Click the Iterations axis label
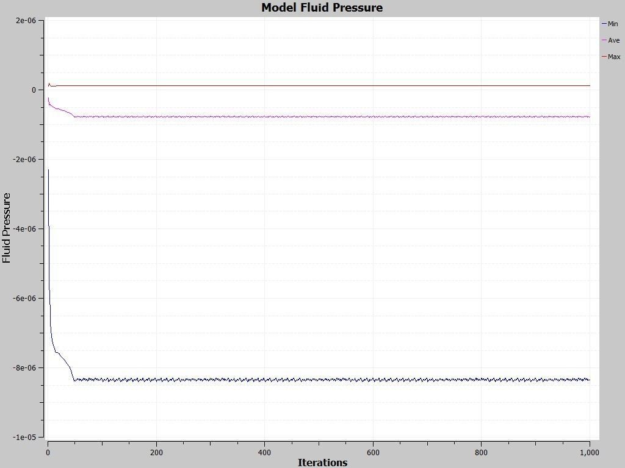The image size is (625, 468). [322, 463]
